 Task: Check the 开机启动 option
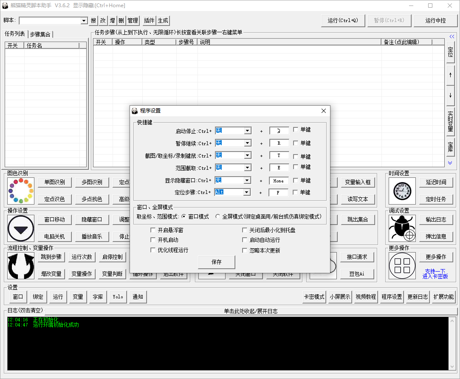pyautogui.click(x=153, y=240)
